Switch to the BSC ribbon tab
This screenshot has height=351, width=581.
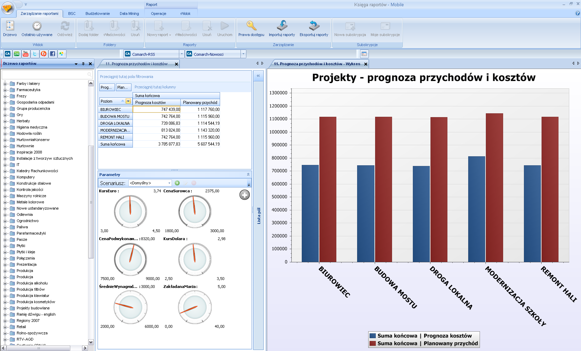pyautogui.click(x=72, y=14)
